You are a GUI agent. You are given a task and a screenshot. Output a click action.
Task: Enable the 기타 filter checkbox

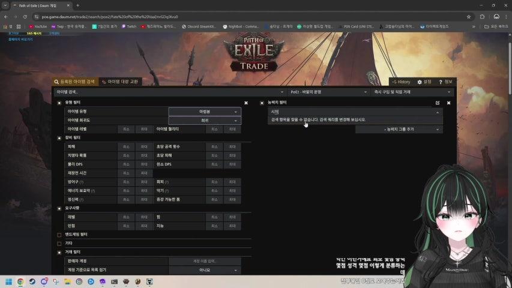[x=59, y=244]
